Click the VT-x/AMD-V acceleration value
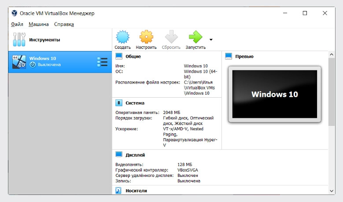This screenshot has height=202, width=343. [x=176, y=129]
